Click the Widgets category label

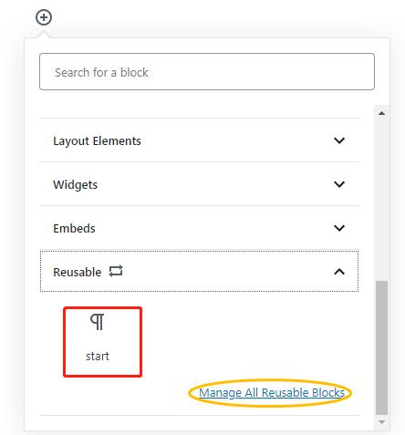click(76, 184)
